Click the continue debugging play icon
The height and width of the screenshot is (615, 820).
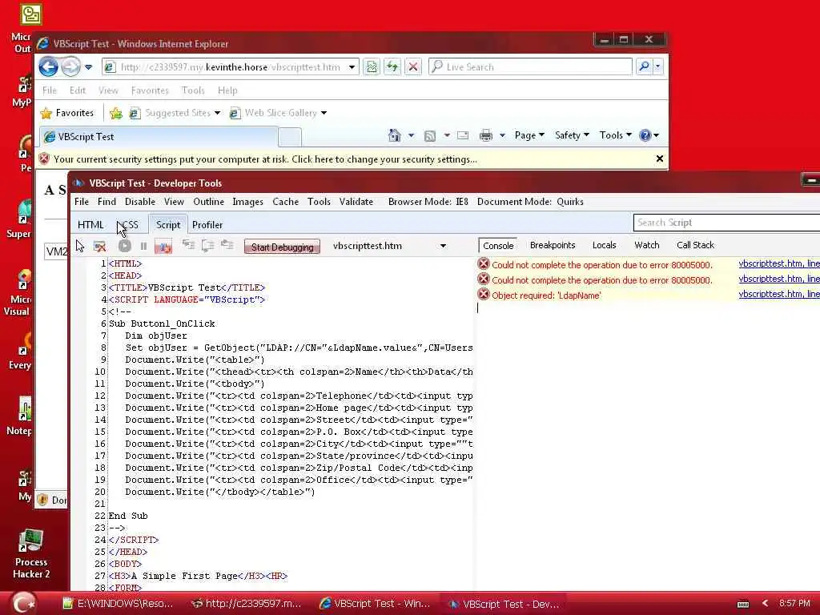[124, 246]
